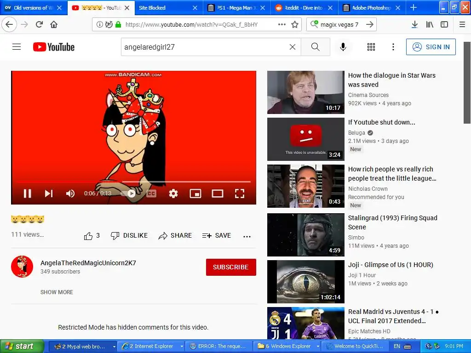
Task: Subscribe to AngelaTheRedMagicUnicorn2K7
Action: 231,267
